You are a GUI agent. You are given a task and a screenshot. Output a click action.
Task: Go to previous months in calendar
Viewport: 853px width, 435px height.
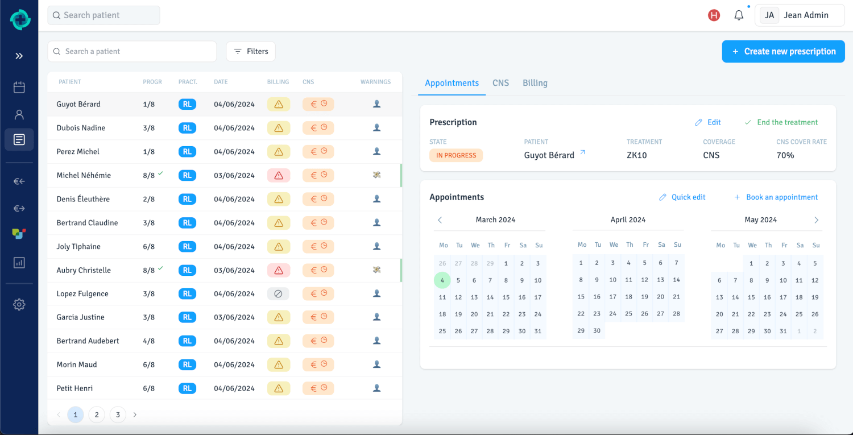point(440,220)
